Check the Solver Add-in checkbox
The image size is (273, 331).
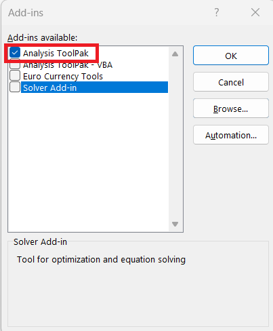(15, 87)
